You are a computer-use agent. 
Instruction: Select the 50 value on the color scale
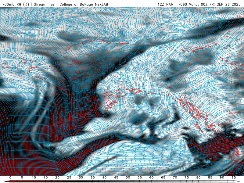tap(128, 178)
